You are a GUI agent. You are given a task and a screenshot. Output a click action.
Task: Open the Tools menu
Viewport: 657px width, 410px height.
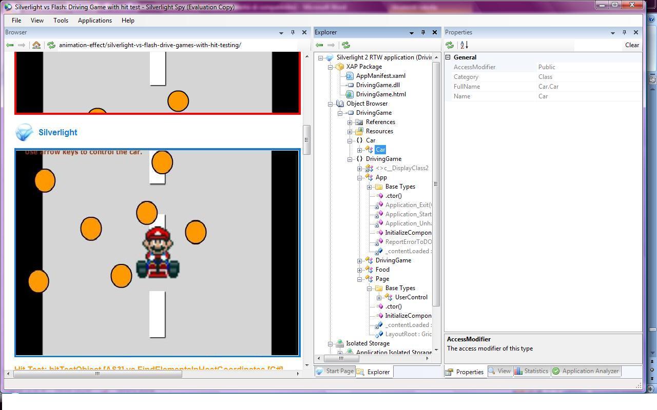(x=61, y=20)
